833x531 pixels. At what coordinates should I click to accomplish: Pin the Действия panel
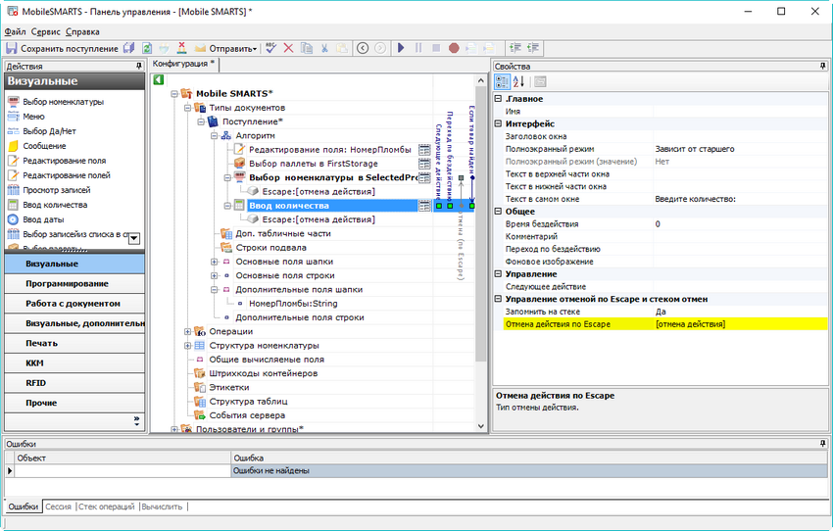pos(139,66)
